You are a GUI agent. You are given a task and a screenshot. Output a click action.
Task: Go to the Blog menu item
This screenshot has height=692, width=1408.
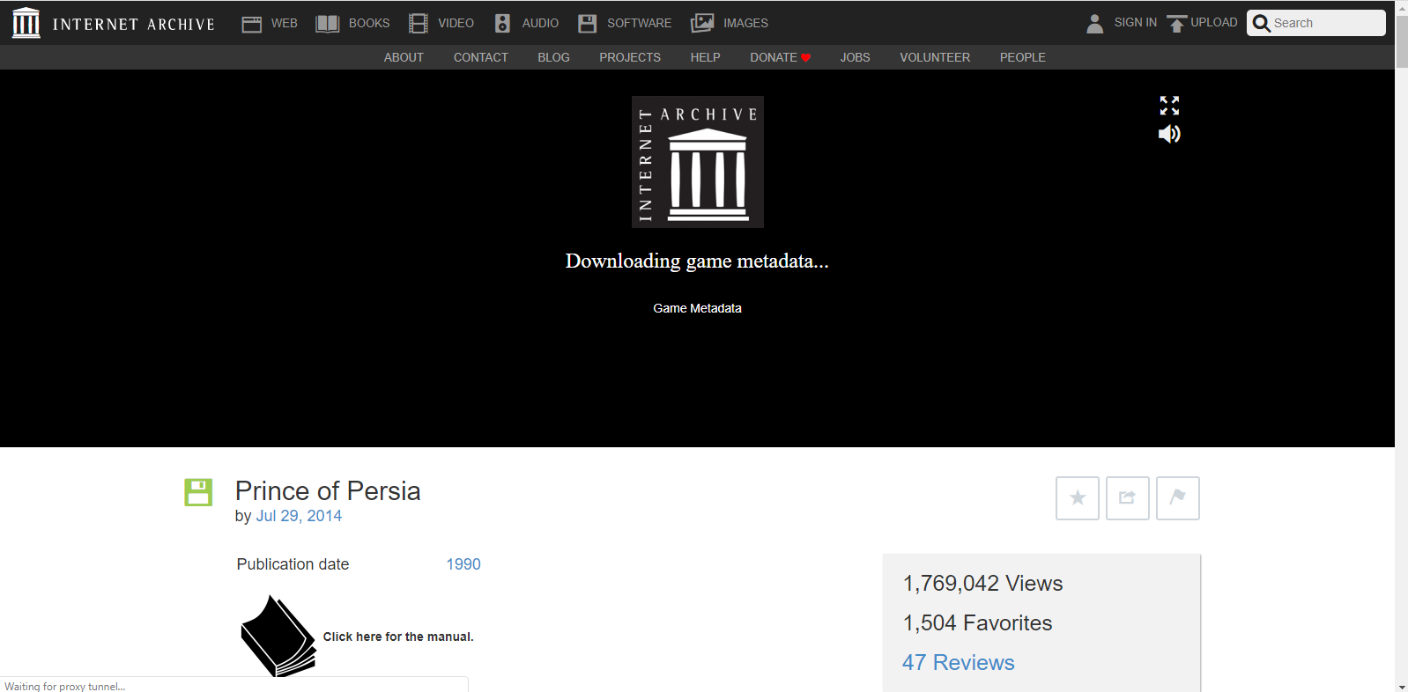(x=554, y=57)
